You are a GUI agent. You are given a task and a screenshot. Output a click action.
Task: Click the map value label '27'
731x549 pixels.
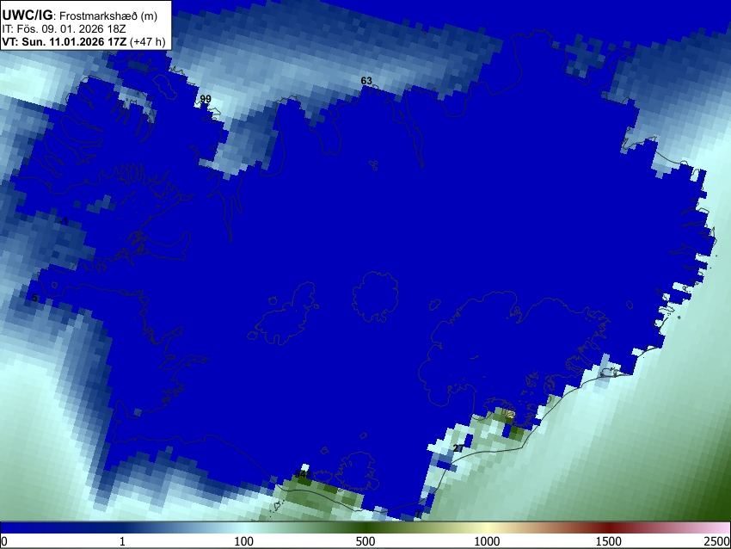click(x=458, y=448)
